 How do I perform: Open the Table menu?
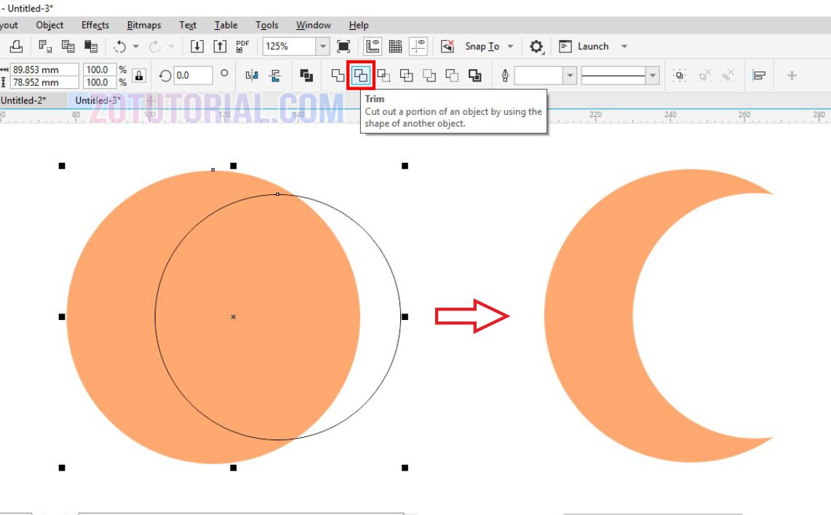pos(226,25)
